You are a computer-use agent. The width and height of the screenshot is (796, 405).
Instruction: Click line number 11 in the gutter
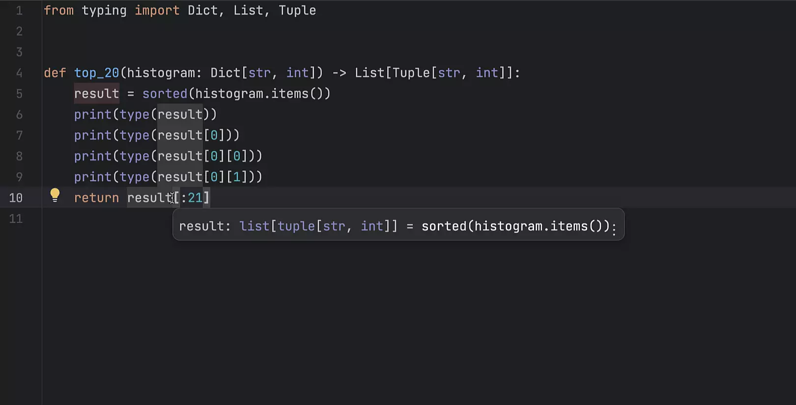pos(16,219)
